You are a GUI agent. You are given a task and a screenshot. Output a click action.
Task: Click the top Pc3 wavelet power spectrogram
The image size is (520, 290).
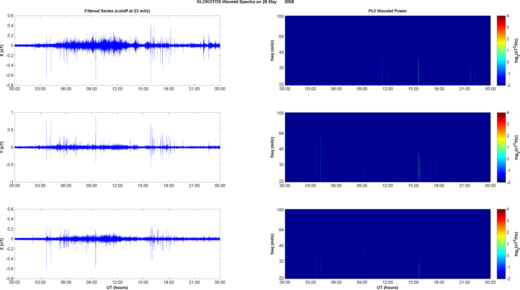coord(387,50)
